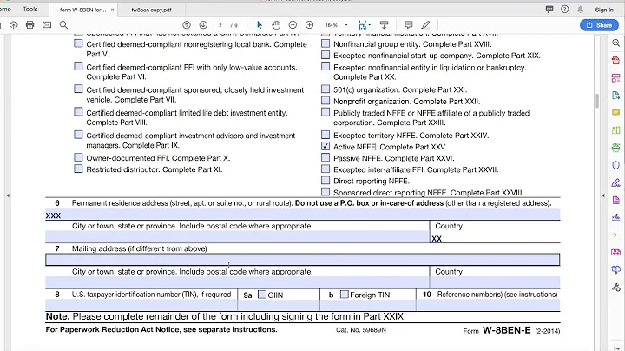This screenshot has width=625, height=351.
Task: Click permanent residence city or town field
Action: coord(237,237)
